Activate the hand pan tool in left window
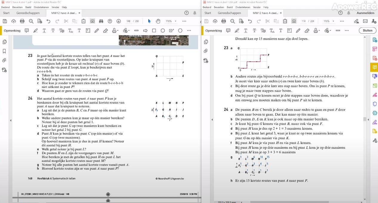Image resolution: width=378 pixels, height=203 pixels. tap(158, 21)
